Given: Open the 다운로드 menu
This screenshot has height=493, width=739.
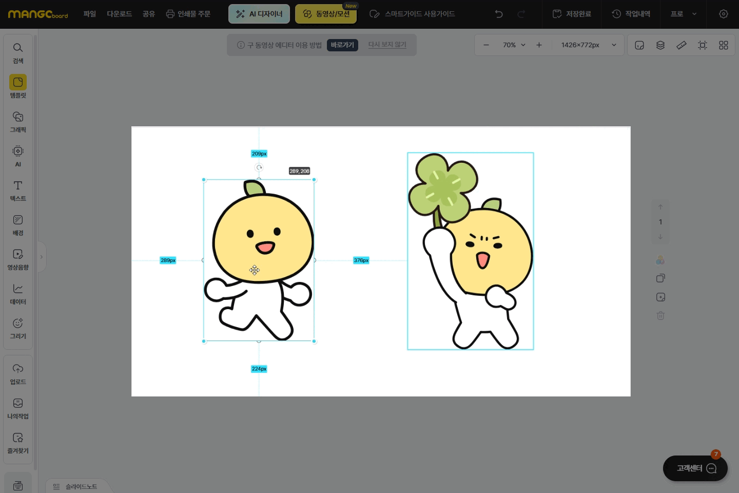Looking at the screenshot, I should pyautogui.click(x=119, y=14).
